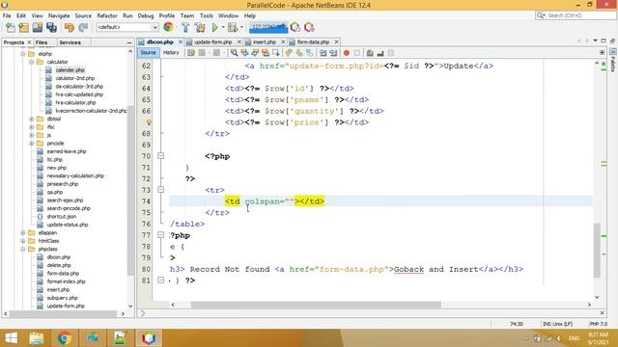Select delete.php in phpclass folder
The image size is (618, 347).
click(x=59, y=265)
